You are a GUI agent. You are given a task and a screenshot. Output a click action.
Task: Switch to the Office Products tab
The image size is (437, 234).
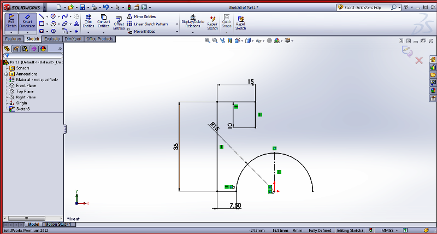[x=100, y=39]
